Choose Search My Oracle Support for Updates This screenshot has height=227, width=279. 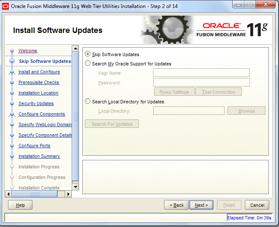point(87,63)
